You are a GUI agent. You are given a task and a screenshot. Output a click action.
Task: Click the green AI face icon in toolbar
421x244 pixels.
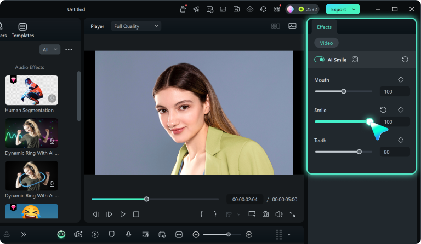61,235
